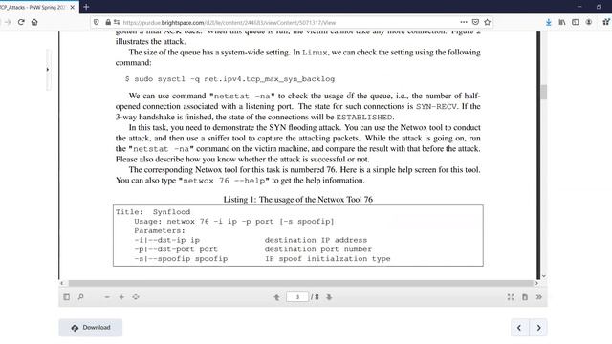The width and height of the screenshot is (612, 344).
Task: Click the vertical scrollbar thumb
Action: coord(544,92)
